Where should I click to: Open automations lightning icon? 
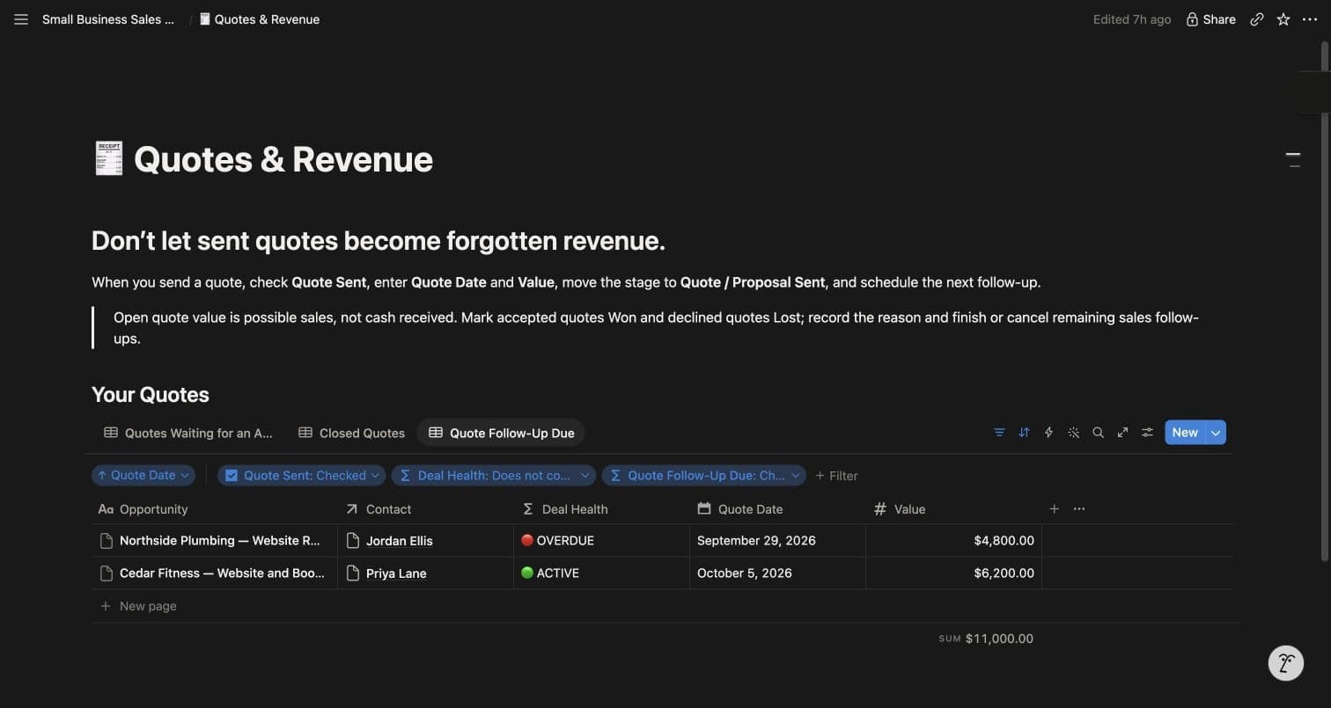pyautogui.click(x=1048, y=433)
